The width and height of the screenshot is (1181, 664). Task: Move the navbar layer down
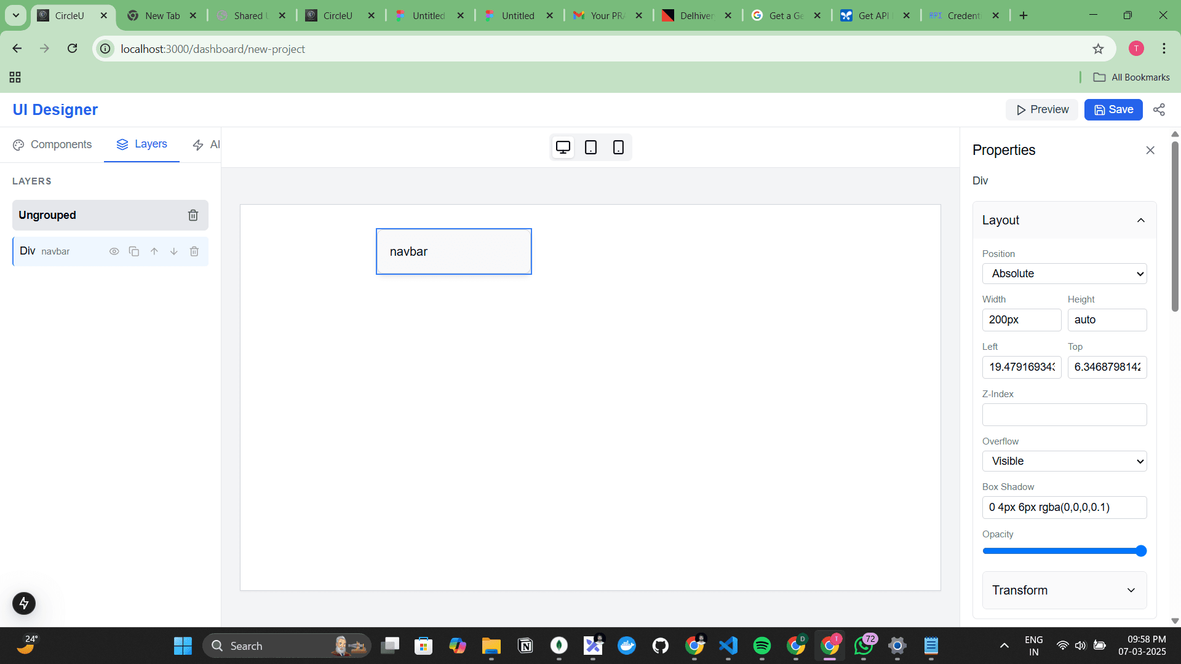coord(174,251)
